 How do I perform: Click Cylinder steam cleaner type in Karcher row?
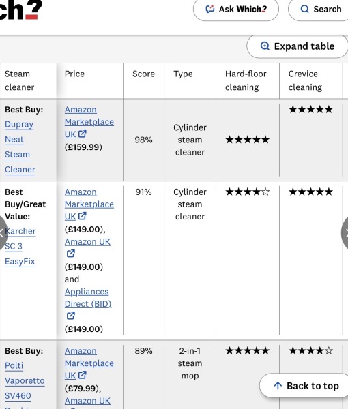click(x=190, y=204)
